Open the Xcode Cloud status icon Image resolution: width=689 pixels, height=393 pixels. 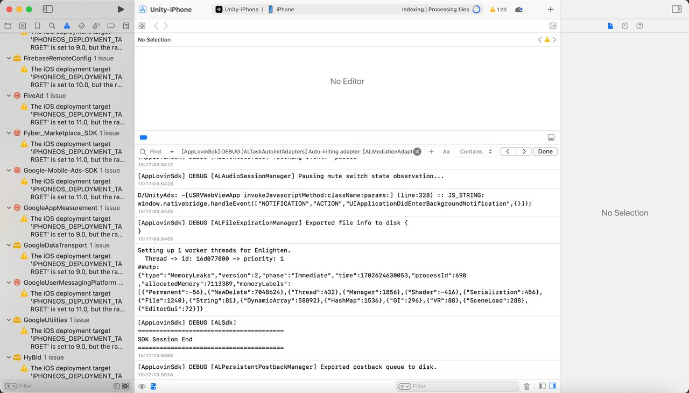coord(519,9)
